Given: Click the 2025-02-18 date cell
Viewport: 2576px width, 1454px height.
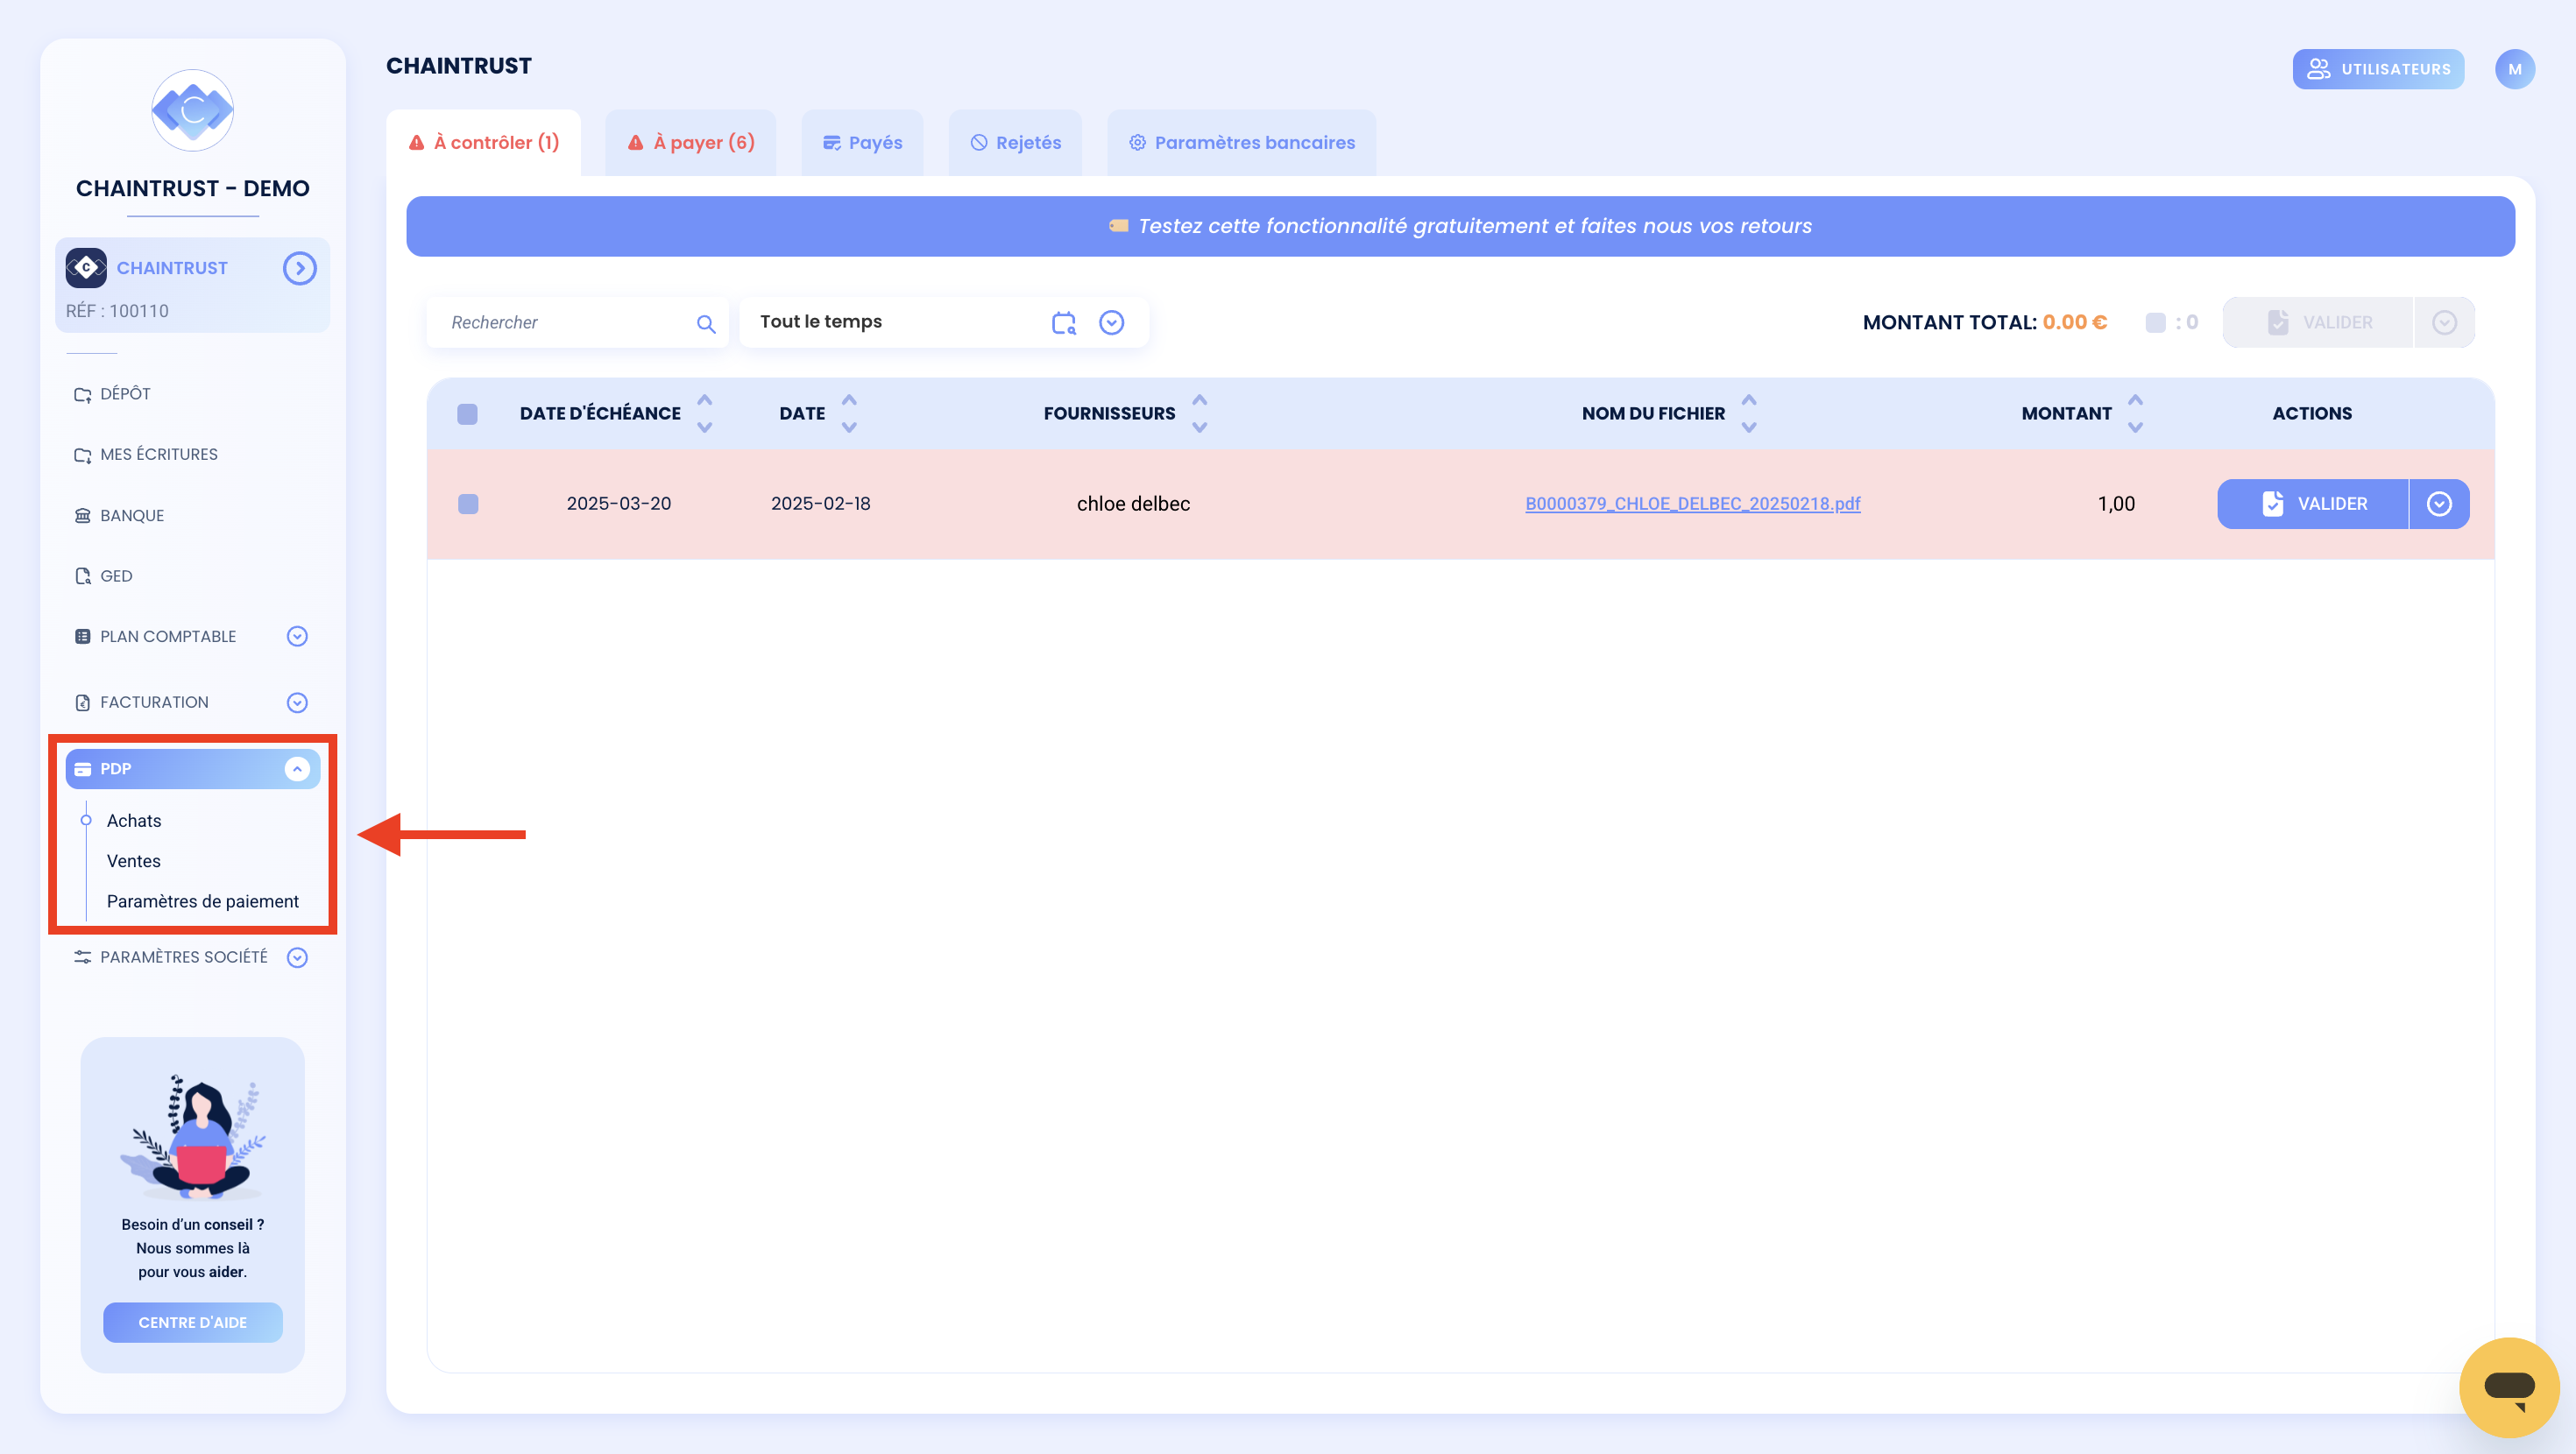Looking at the screenshot, I should pos(820,504).
